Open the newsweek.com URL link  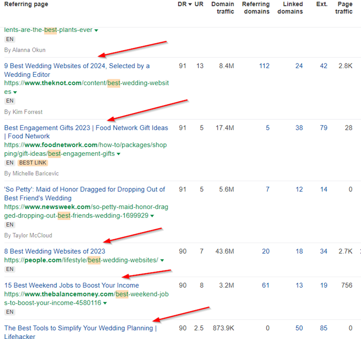click(86, 211)
